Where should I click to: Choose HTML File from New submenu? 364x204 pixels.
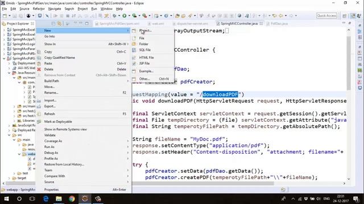153,58
